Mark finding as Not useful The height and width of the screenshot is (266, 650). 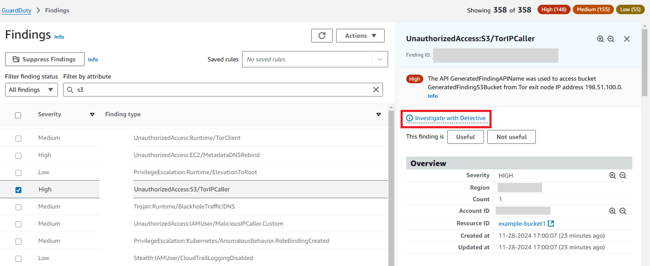[x=511, y=137]
